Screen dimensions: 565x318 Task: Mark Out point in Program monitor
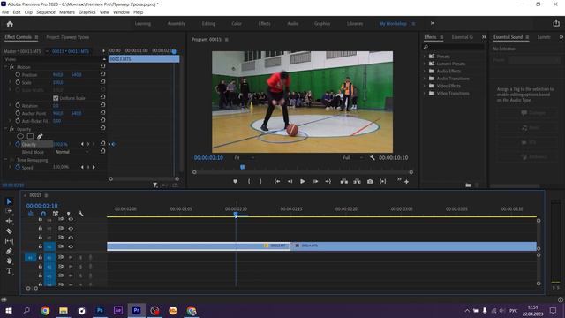pyautogui.click(x=260, y=181)
